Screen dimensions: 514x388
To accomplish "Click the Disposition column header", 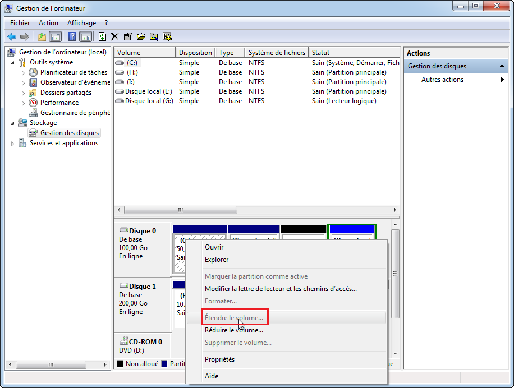I will coord(195,52).
